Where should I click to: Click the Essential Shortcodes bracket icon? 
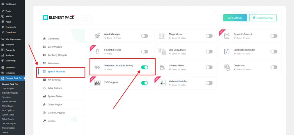point(227,52)
